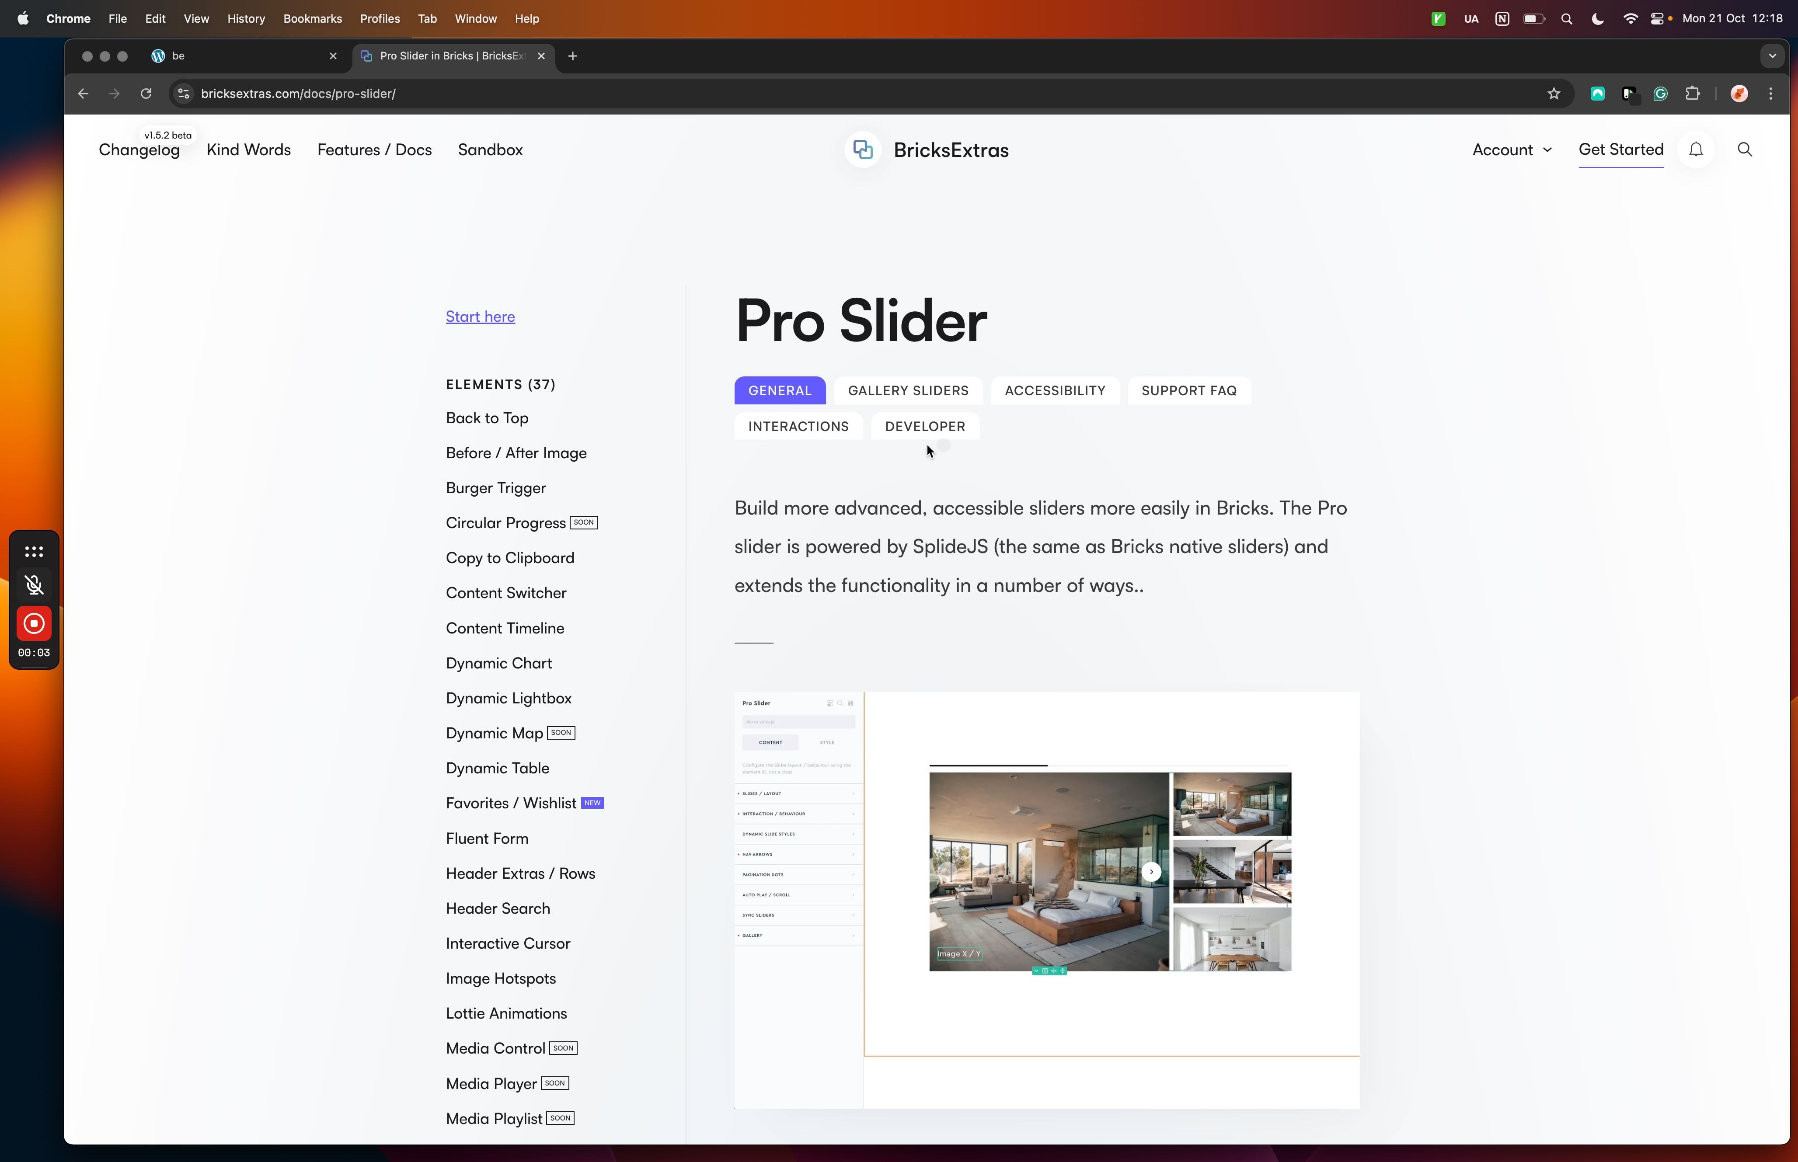Viewport: 1798px width, 1162px height.
Task: Open the recorder grid options icon
Action: coord(34,552)
